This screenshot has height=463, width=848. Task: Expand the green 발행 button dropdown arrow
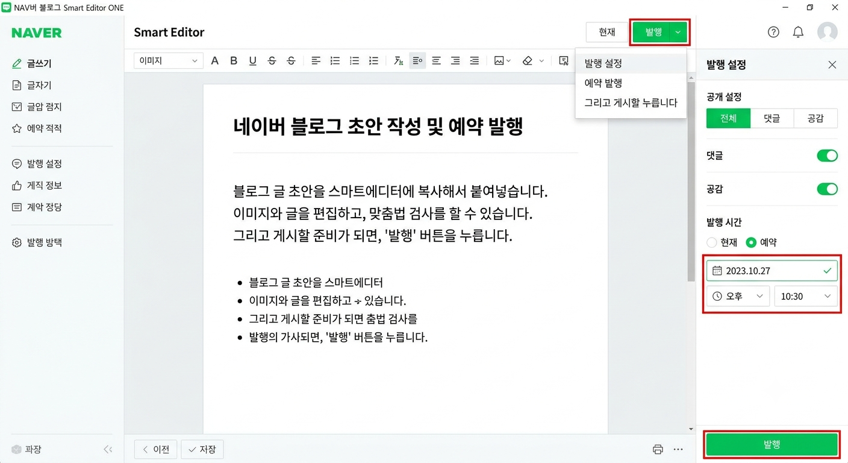[x=678, y=33]
